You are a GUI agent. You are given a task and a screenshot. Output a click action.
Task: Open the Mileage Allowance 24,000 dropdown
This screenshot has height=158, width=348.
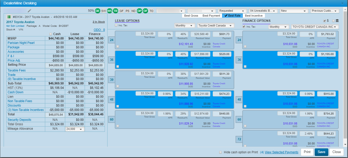tap(75, 129)
